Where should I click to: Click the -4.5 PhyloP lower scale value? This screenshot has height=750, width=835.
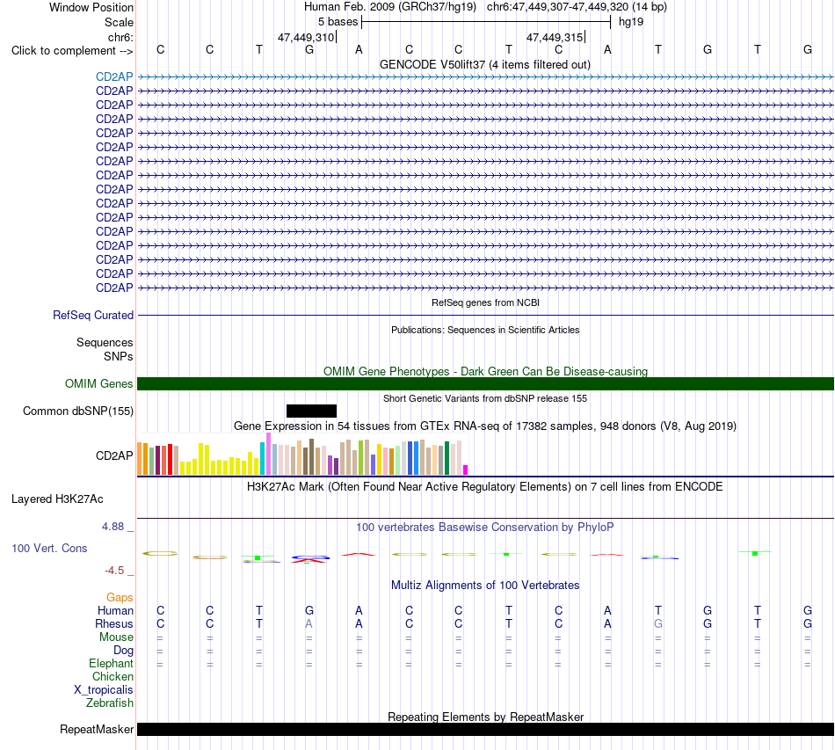[x=114, y=571]
